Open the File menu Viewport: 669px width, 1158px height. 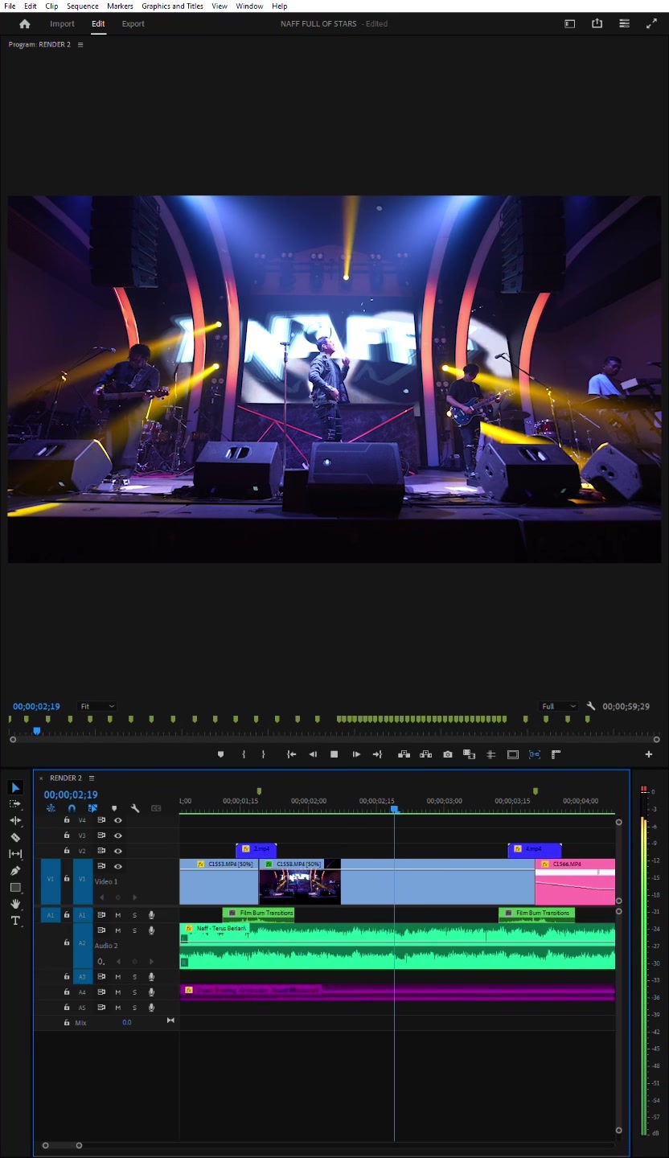10,6
